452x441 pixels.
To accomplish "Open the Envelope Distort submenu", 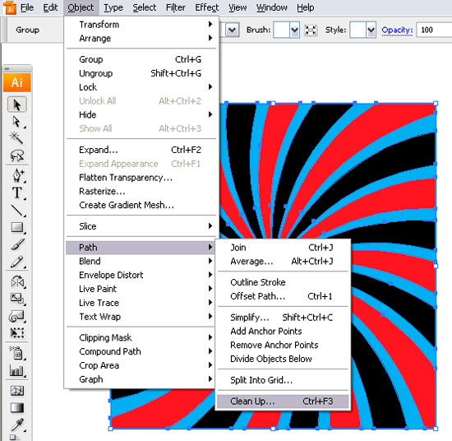I will tap(141, 275).
